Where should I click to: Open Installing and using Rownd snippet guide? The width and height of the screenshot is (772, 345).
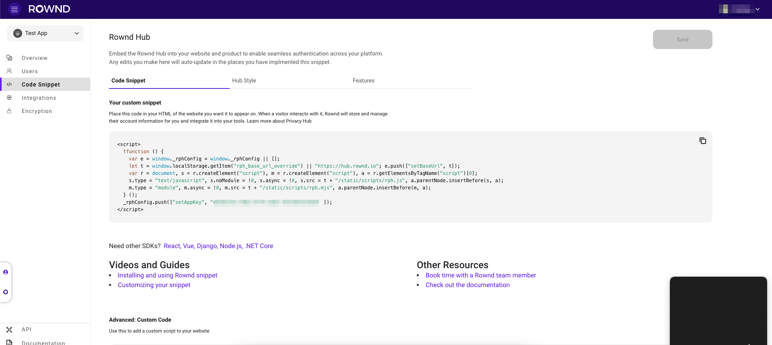(167, 275)
